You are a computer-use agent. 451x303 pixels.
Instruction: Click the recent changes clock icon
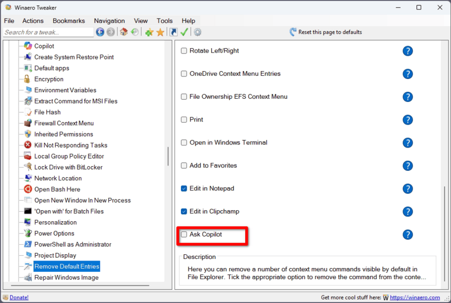135,32
